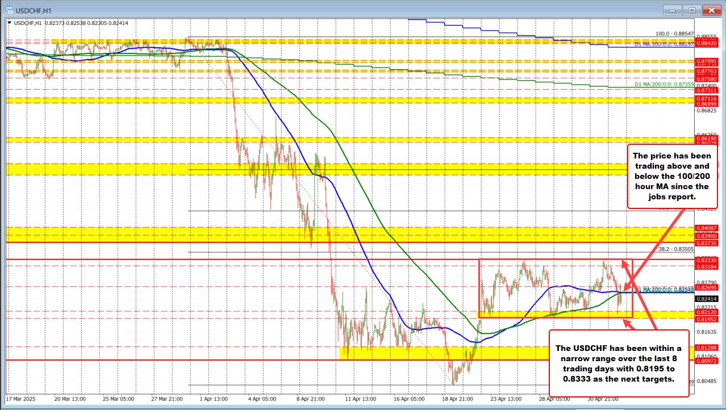
Task: Click the black triangle beside USDCHF,H1 symbol label
Action: (x=10, y=22)
